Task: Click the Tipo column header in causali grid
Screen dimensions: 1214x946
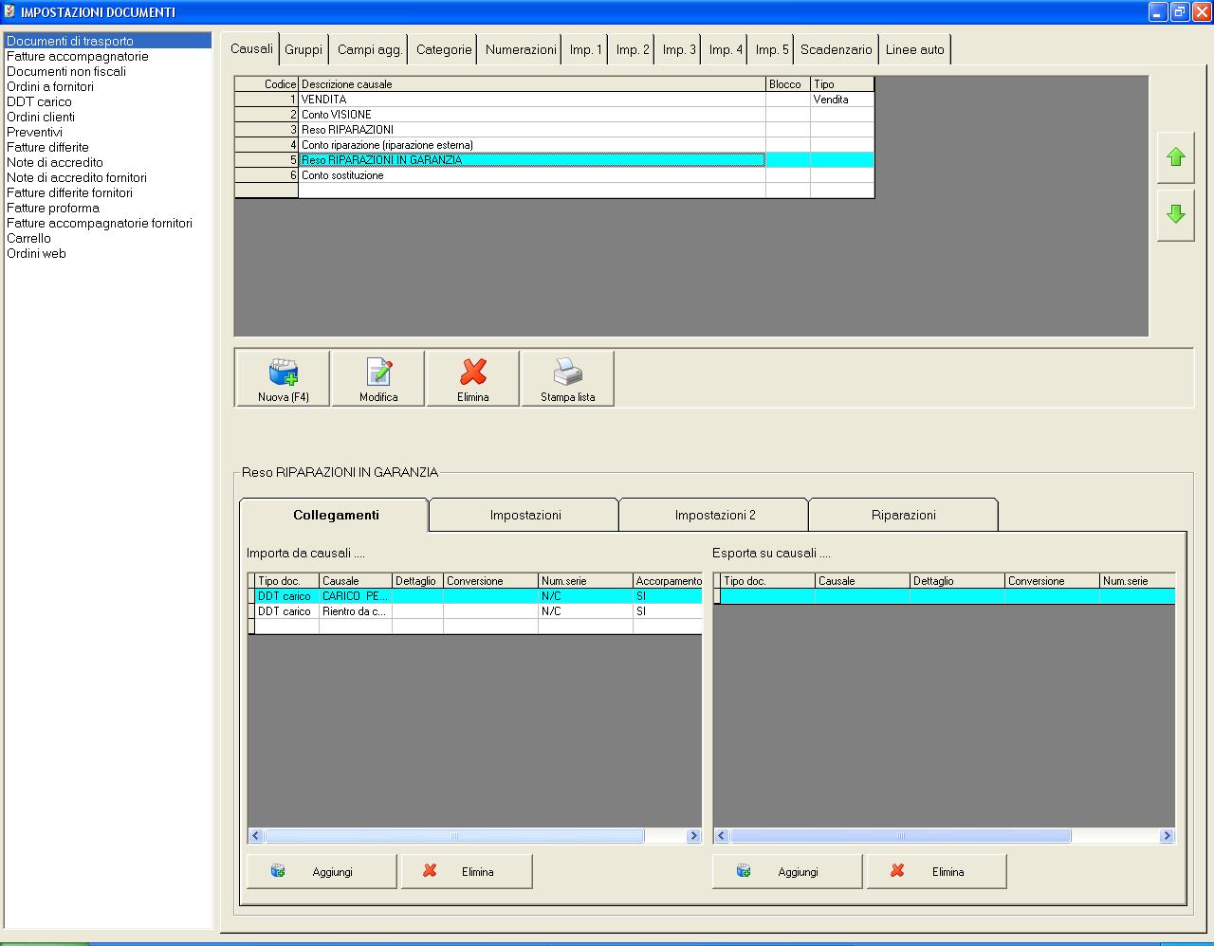Action: 842,84
